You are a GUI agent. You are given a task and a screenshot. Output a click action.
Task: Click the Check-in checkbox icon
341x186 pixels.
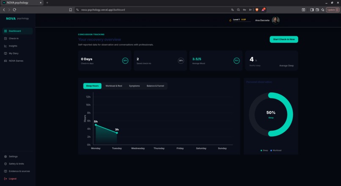point(5,38)
